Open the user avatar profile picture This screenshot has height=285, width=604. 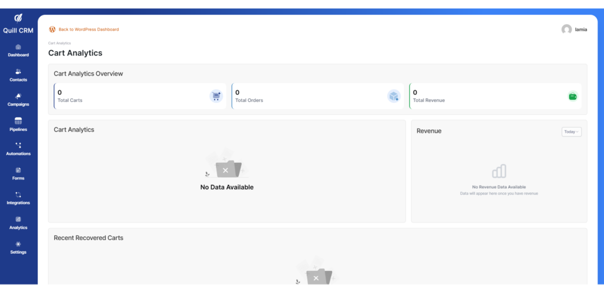[x=566, y=29]
